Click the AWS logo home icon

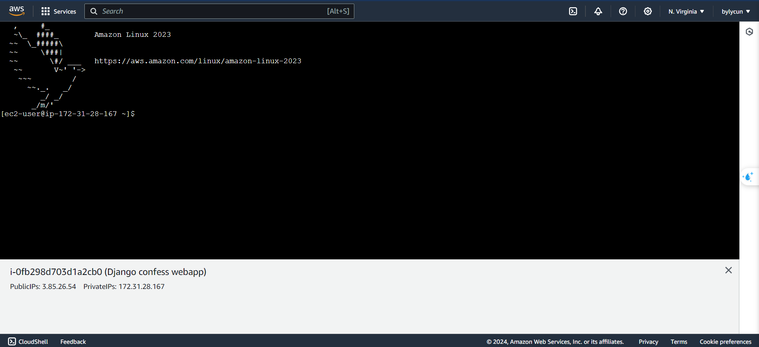(x=17, y=11)
